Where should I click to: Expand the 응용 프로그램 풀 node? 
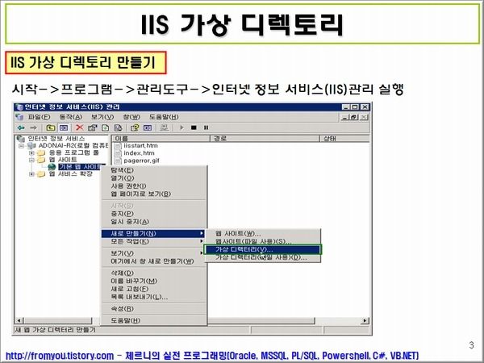click(x=31, y=152)
